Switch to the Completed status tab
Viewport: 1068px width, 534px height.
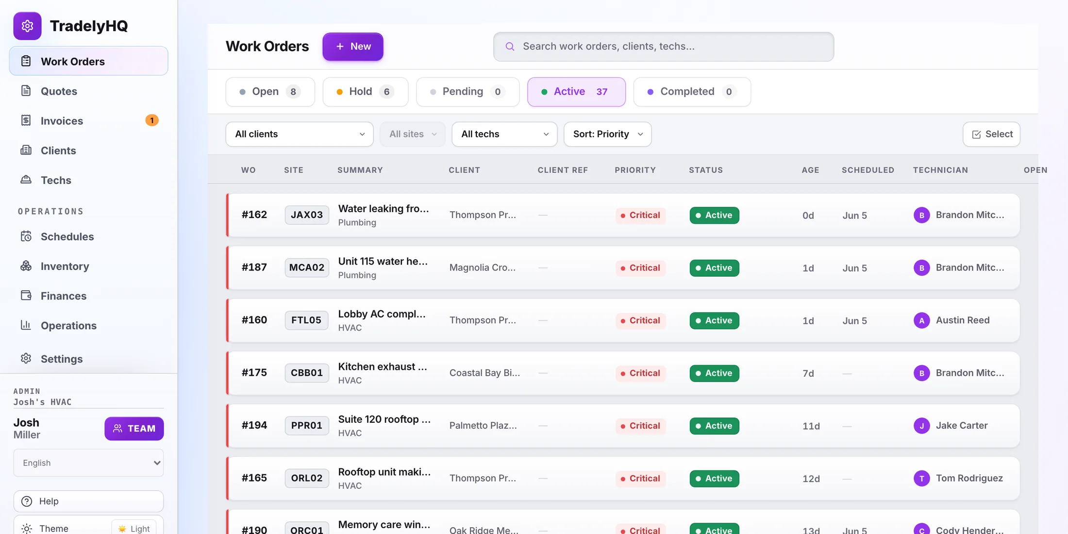(692, 92)
